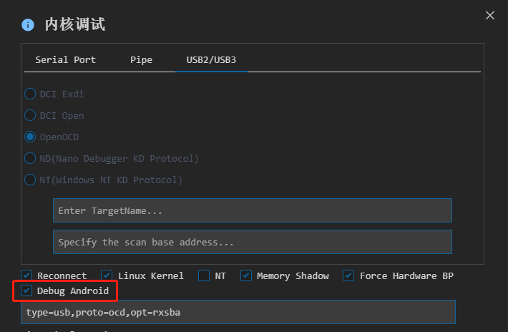Click the type=usb,proto=ocd connection string field
Image resolution: width=508 pixels, height=332 pixels.
(238, 312)
